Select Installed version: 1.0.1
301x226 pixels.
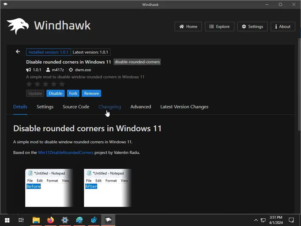coord(49,52)
